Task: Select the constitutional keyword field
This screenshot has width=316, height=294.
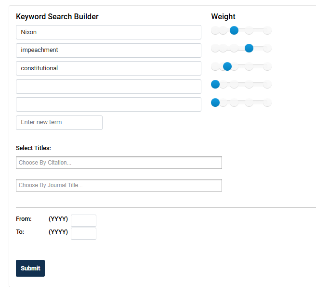Action: point(108,68)
